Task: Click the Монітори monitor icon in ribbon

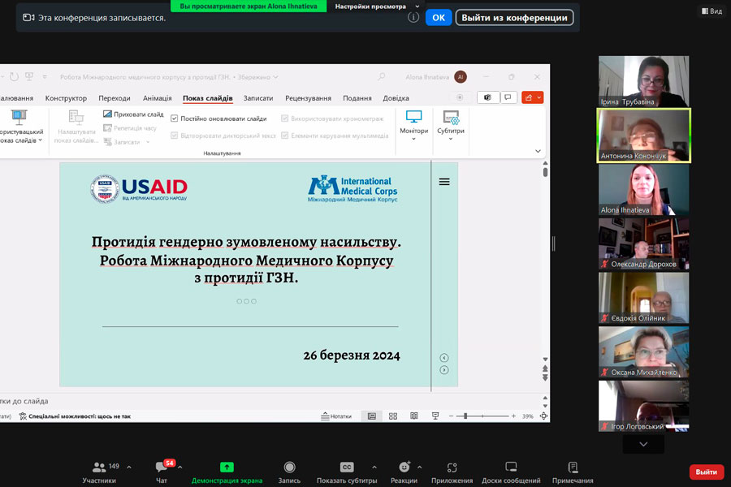Action: (413, 117)
